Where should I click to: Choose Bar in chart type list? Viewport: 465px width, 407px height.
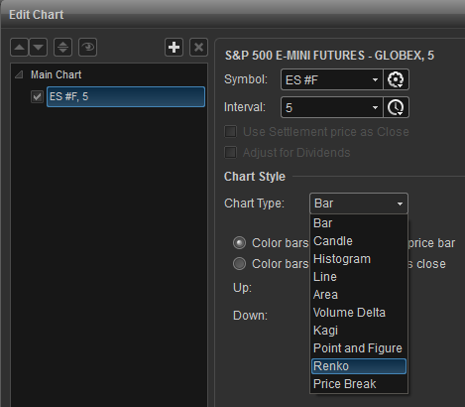pyautogui.click(x=359, y=223)
